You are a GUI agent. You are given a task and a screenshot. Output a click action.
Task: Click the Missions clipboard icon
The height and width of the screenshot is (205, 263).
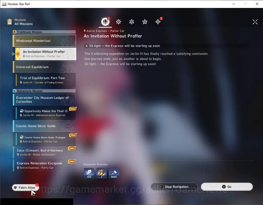click(x=10, y=22)
